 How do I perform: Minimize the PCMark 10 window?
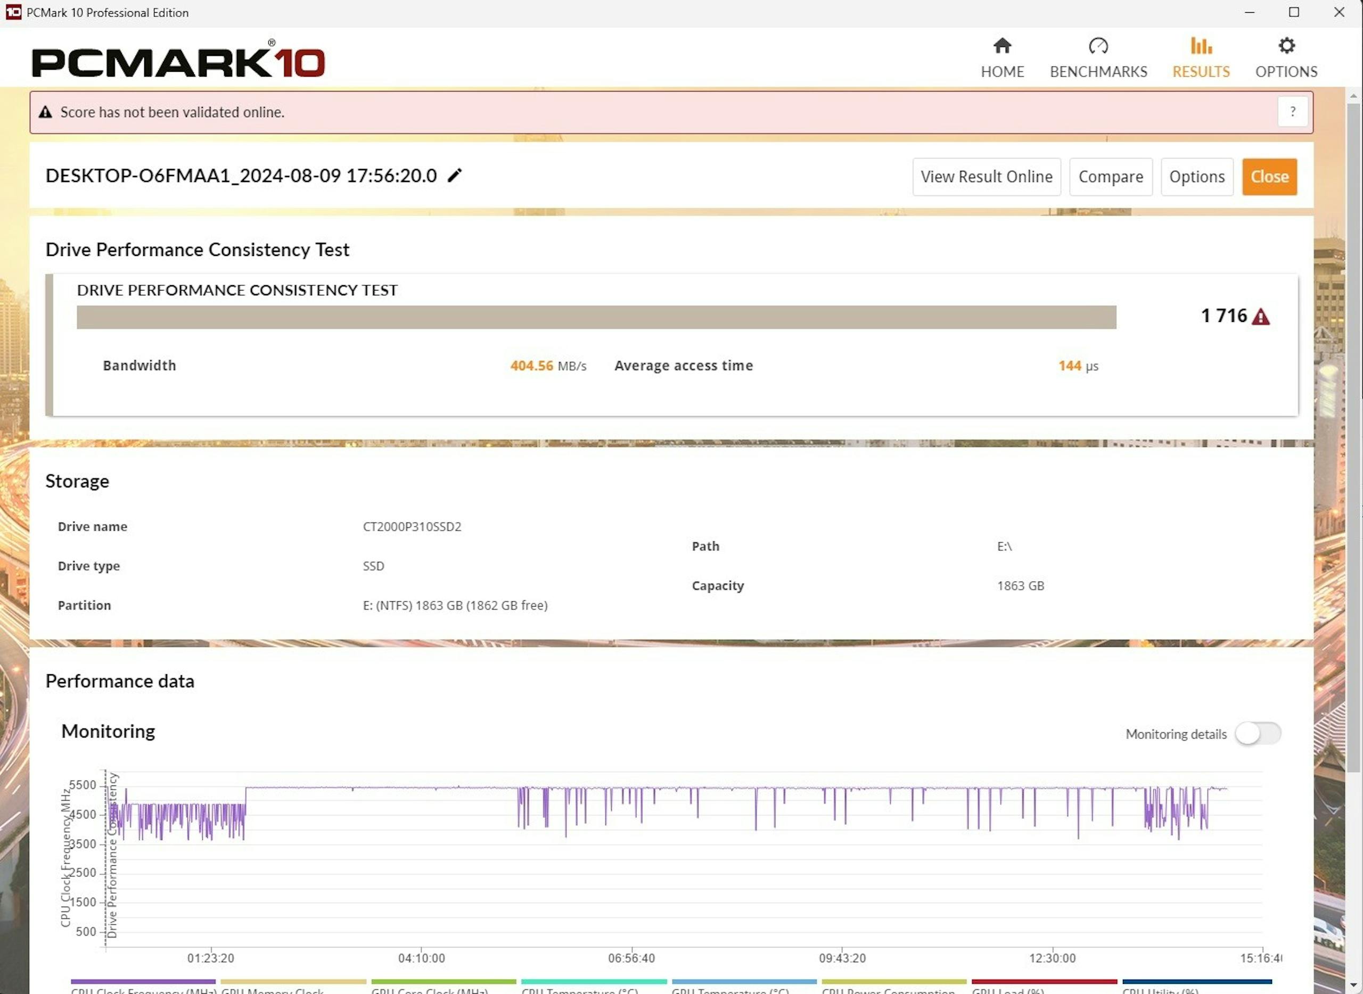click(1250, 12)
